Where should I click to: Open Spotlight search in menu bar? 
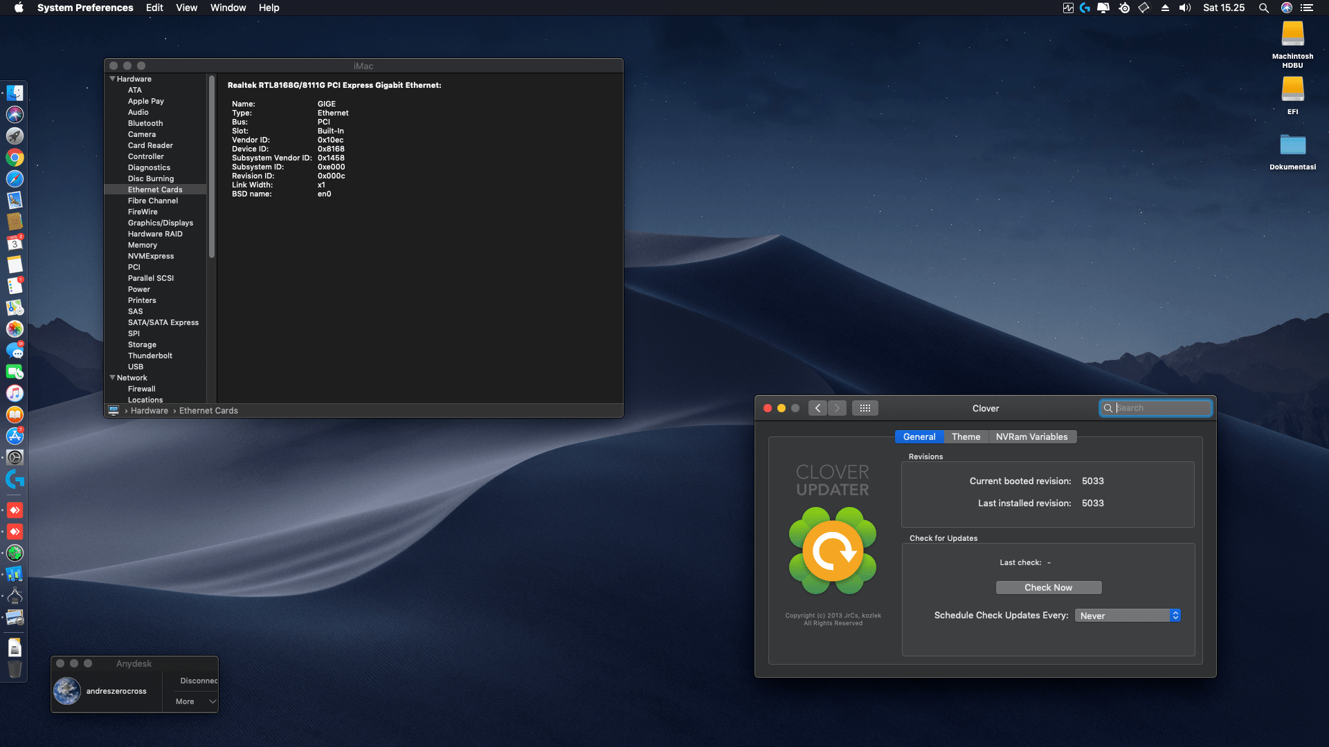[x=1263, y=8]
